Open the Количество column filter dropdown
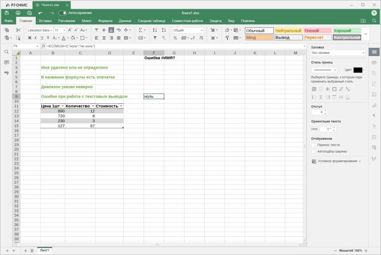The height and width of the screenshot is (255, 381). pyautogui.click(x=93, y=106)
